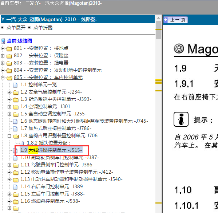Click folder icon of 804 发动机舱中的控制单元
Screen dimensions: 218x213
[x=9, y=71]
